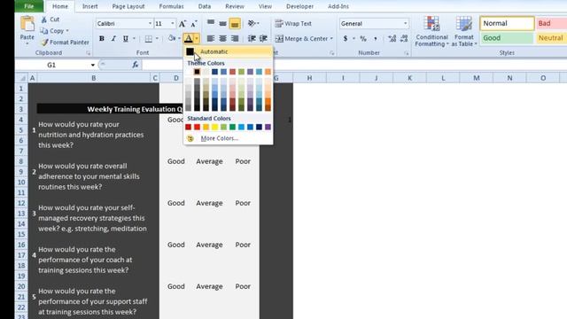
Task: Click Decrease Decimal icon
Action: pyautogui.click(x=404, y=38)
